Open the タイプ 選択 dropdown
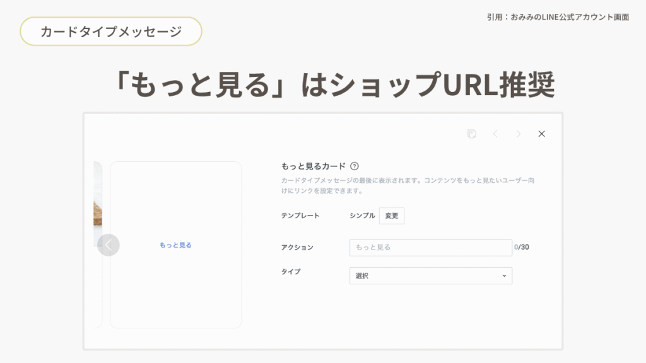646x363 pixels. click(x=430, y=276)
